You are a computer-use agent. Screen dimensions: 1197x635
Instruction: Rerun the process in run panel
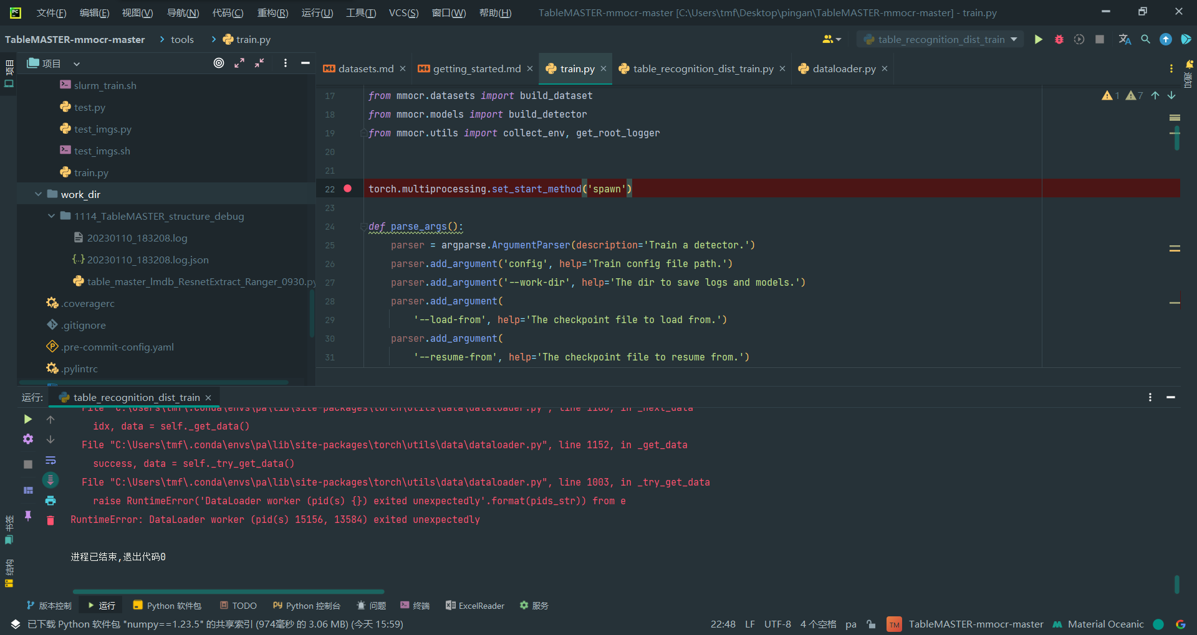(x=28, y=419)
